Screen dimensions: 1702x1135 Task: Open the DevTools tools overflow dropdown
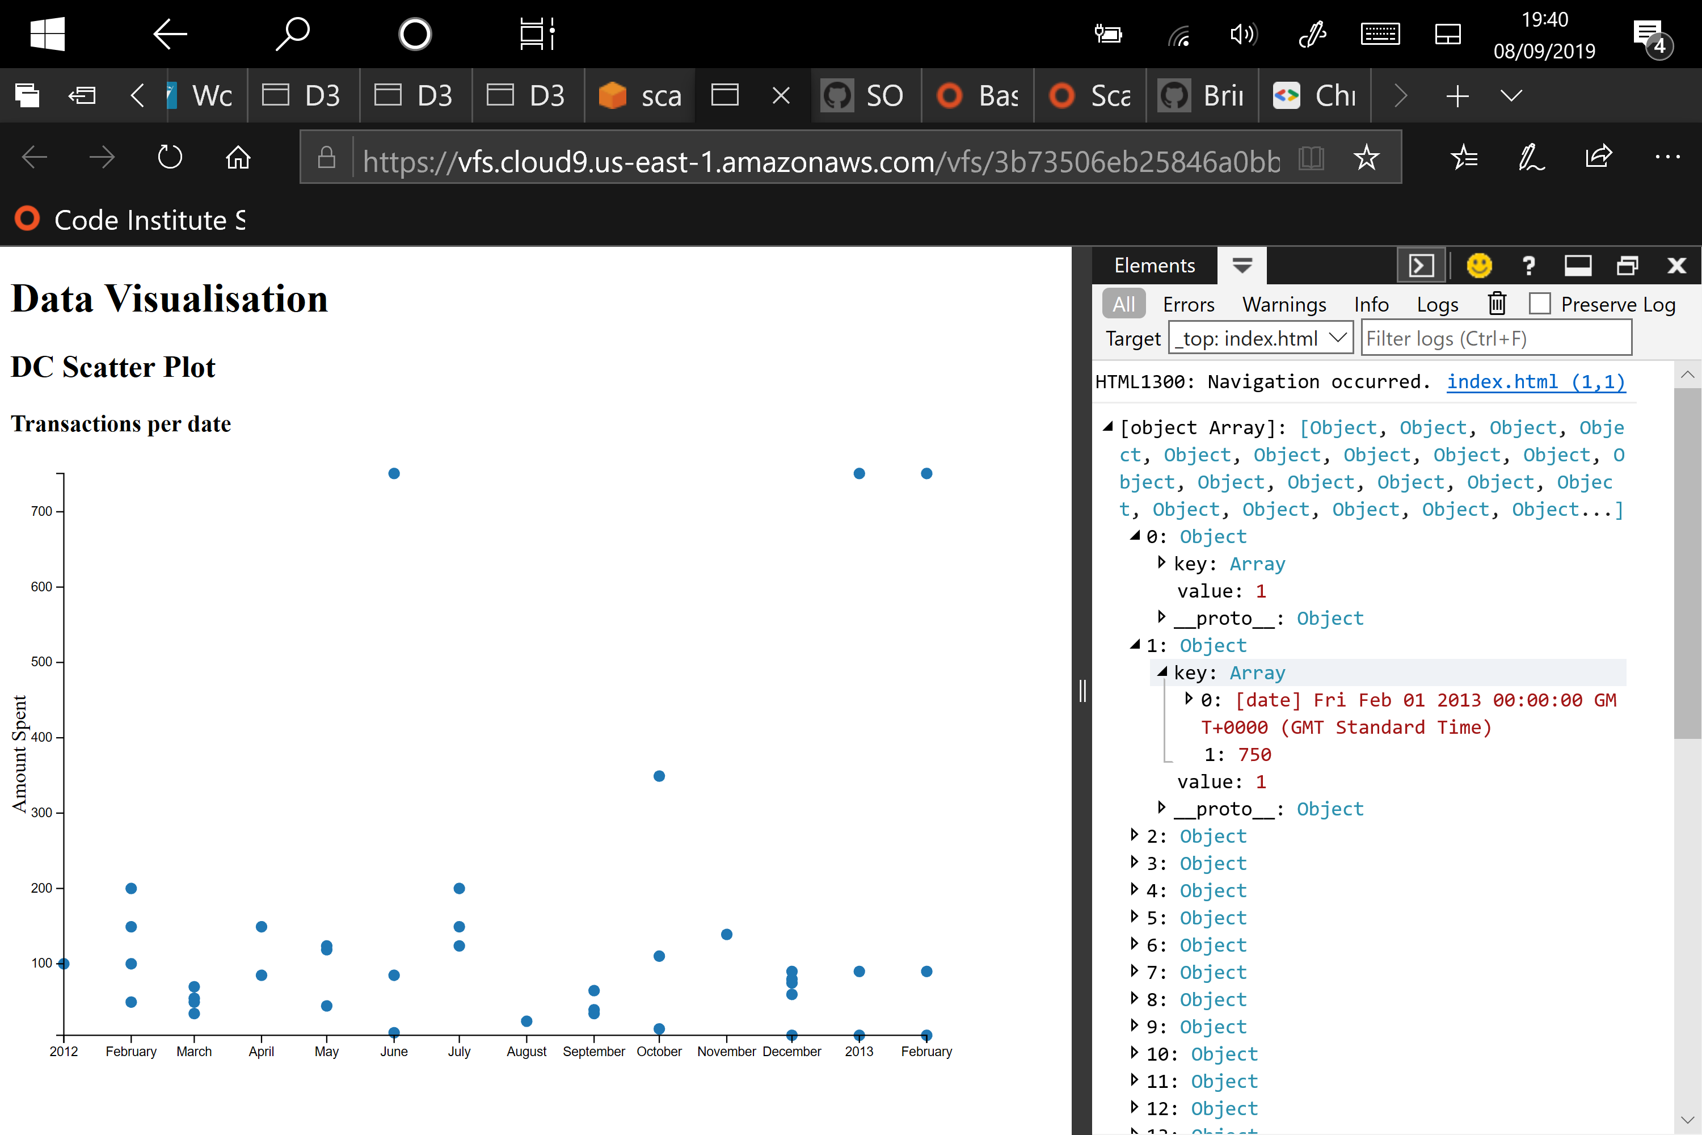pyautogui.click(x=1242, y=266)
